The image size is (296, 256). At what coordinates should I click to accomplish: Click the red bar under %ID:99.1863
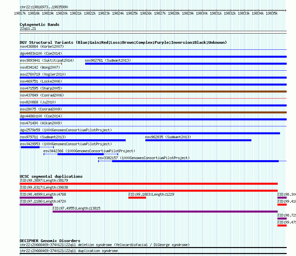(137, 198)
